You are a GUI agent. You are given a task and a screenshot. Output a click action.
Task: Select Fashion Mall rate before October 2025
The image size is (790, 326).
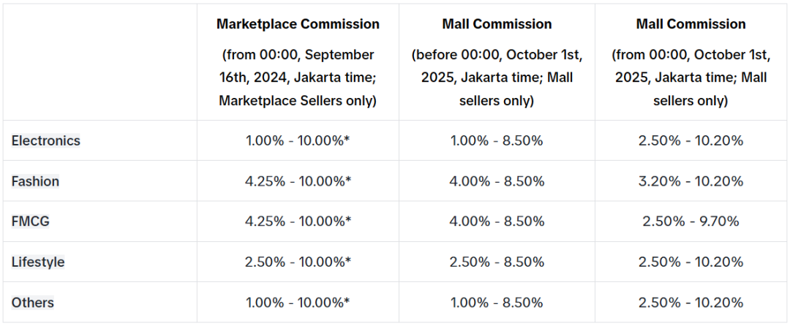(x=497, y=181)
